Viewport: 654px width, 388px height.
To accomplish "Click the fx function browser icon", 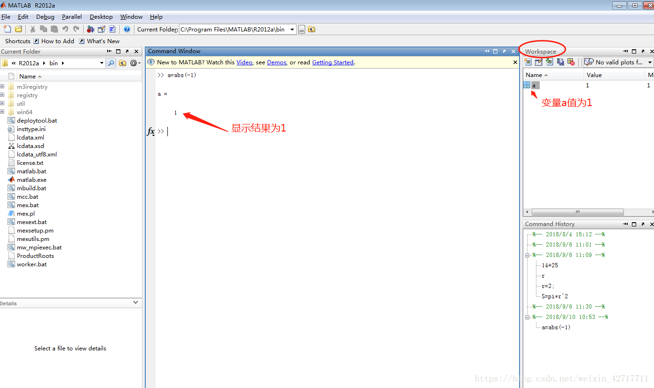I will click(x=151, y=132).
